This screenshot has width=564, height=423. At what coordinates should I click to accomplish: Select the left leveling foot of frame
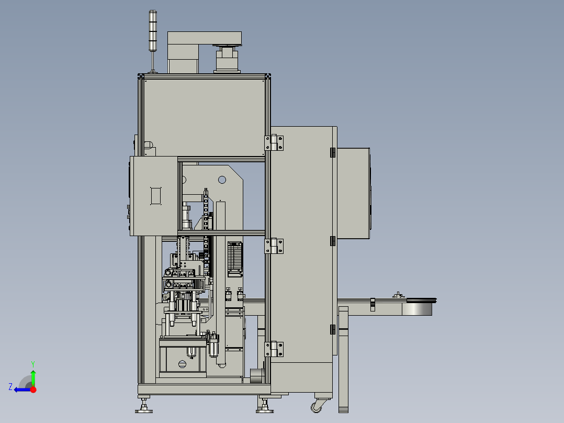tap(144, 405)
